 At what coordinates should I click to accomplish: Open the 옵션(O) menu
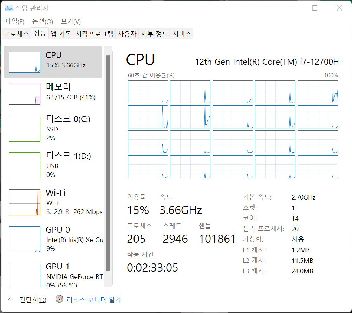tap(43, 21)
